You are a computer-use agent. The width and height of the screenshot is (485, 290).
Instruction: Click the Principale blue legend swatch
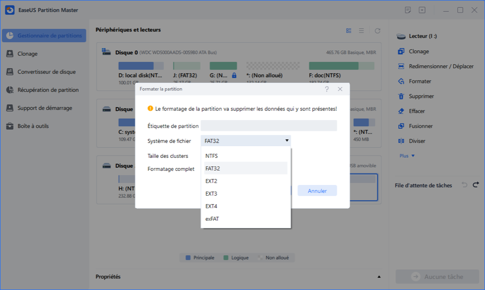coord(188,258)
